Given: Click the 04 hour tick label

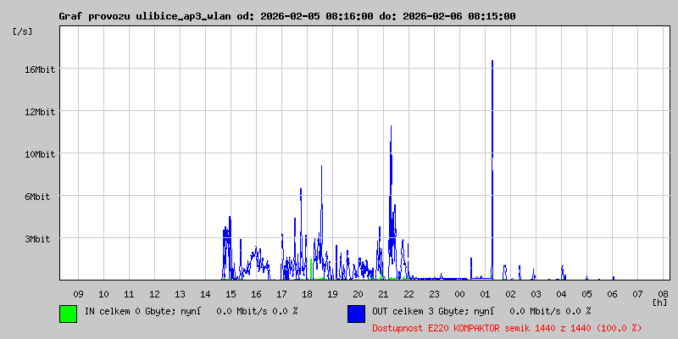Looking at the screenshot, I should [x=561, y=294].
